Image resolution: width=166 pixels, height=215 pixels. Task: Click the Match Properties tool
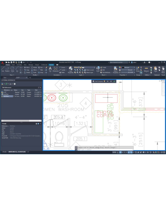pyautogui.click(x=115, y=70)
